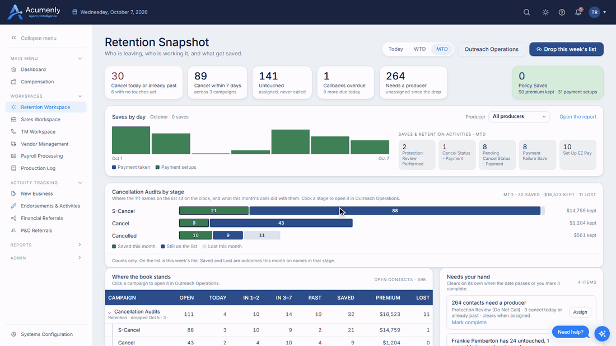Collapse the Activity Tracking section chevron
This screenshot has width=616, height=346.
[80, 183]
